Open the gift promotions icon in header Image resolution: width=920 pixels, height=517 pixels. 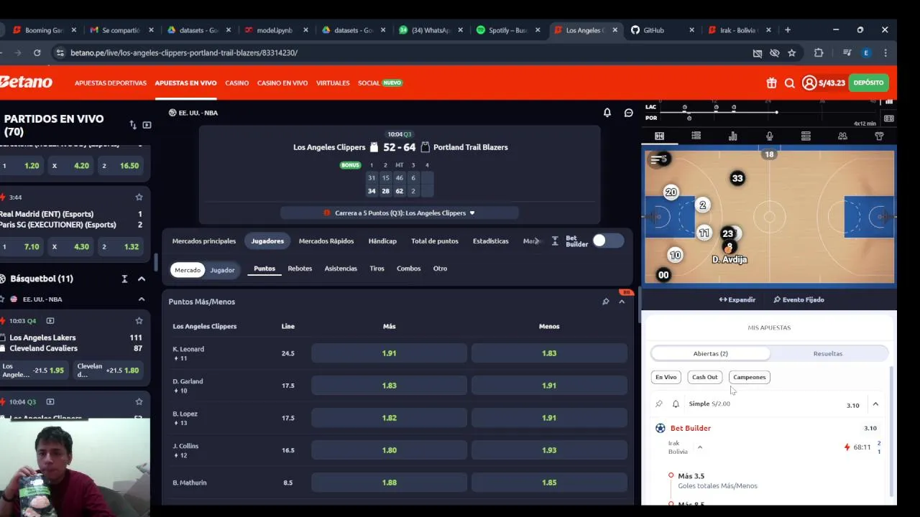click(771, 83)
